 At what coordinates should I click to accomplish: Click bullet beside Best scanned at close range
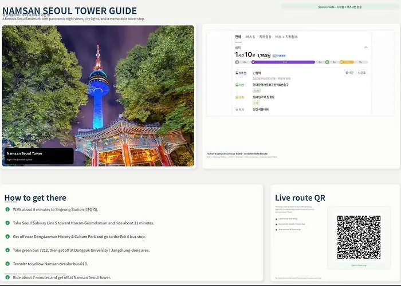(277, 229)
